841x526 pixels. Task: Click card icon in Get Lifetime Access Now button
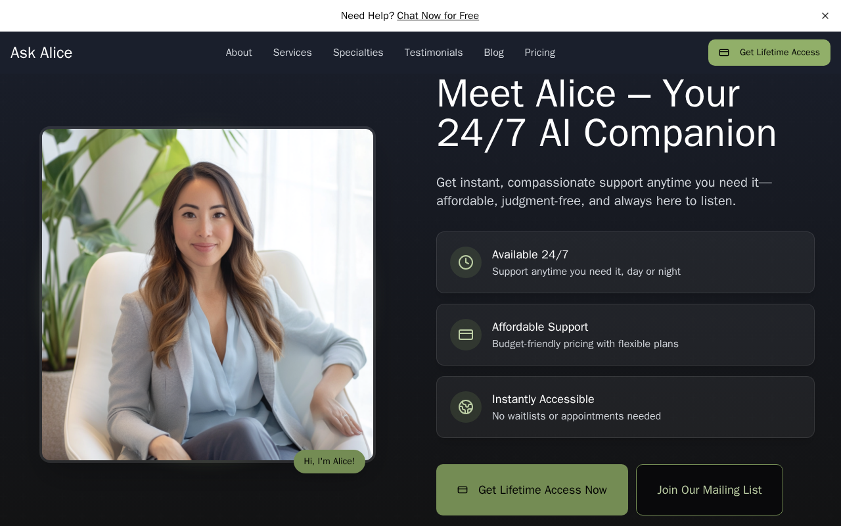click(x=463, y=490)
